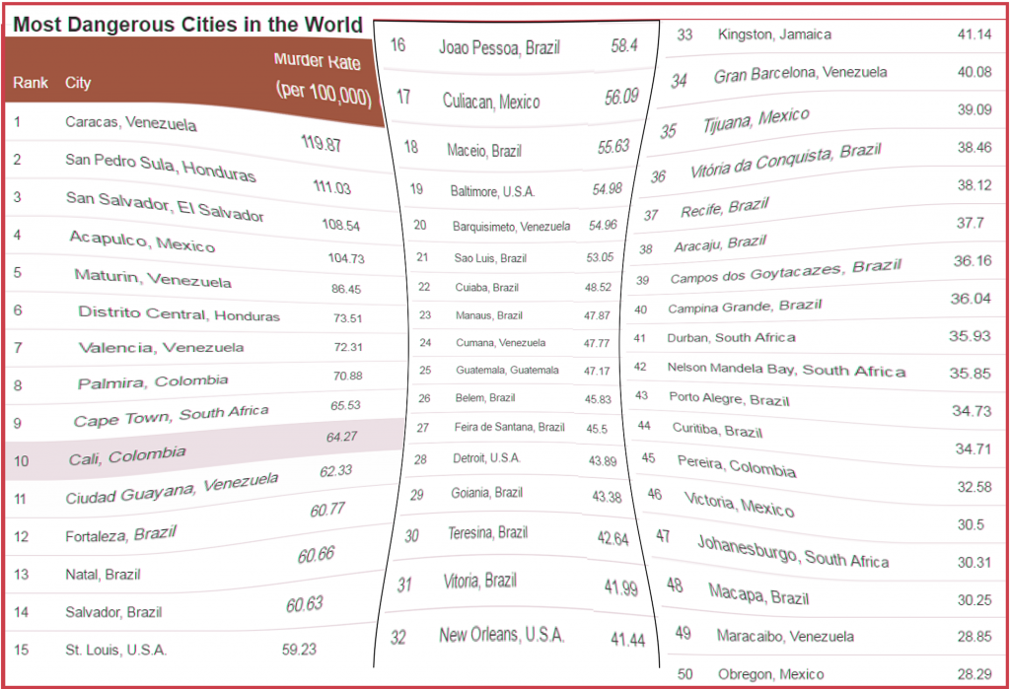
Task: Click 'Sao Luis, Brazil'
Action: click(x=490, y=258)
